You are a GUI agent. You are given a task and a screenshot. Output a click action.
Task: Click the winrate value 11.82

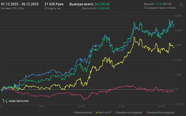[159, 4]
